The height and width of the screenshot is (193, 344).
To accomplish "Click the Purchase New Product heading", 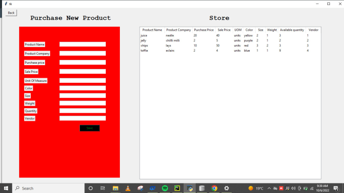I will pyautogui.click(x=70, y=18).
